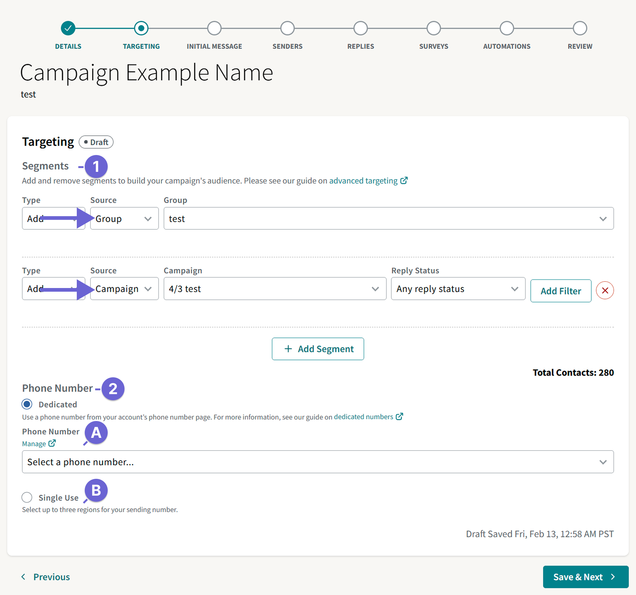Click the plus icon on Add Segment

pyautogui.click(x=288, y=349)
